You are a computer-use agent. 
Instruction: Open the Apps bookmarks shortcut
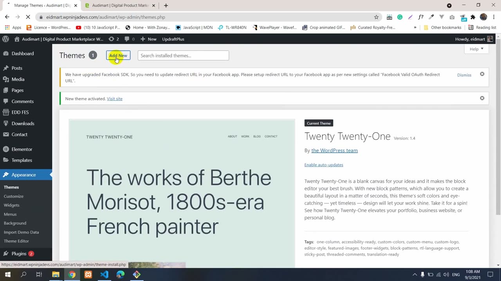pyautogui.click(x=13, y=28)
